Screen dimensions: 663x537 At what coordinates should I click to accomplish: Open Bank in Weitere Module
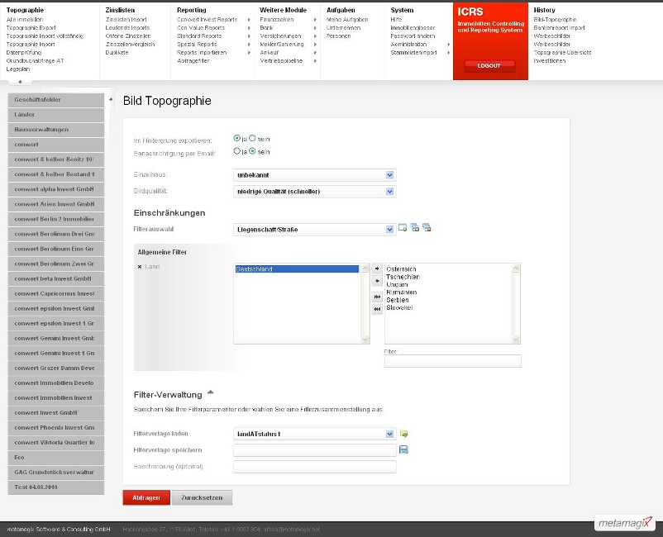click(x=266, y=27)
